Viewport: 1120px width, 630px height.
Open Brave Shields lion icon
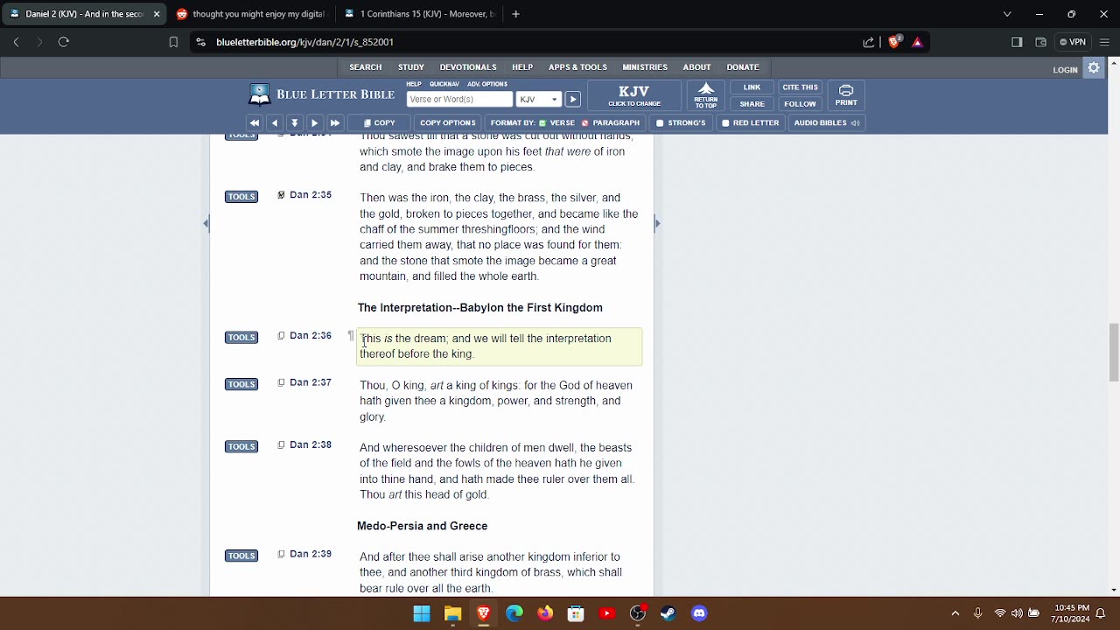click(x=894, y=42)
